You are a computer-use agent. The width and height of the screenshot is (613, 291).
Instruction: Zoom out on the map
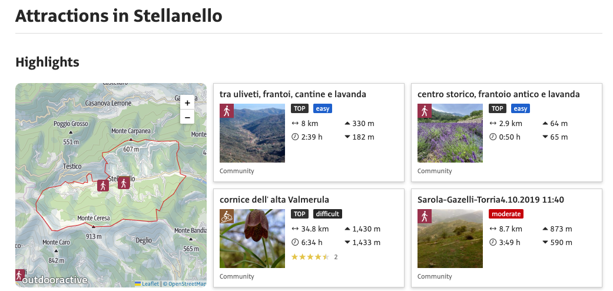[187, 117]
